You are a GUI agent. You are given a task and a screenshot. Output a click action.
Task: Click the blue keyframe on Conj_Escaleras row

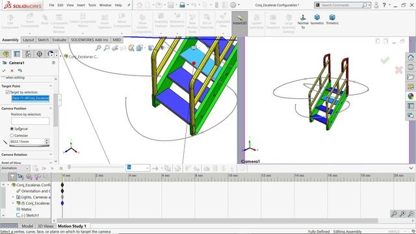(x=62, y=203)
